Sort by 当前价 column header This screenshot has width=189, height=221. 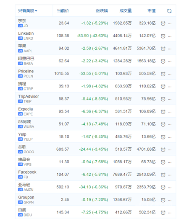(63, 11)
